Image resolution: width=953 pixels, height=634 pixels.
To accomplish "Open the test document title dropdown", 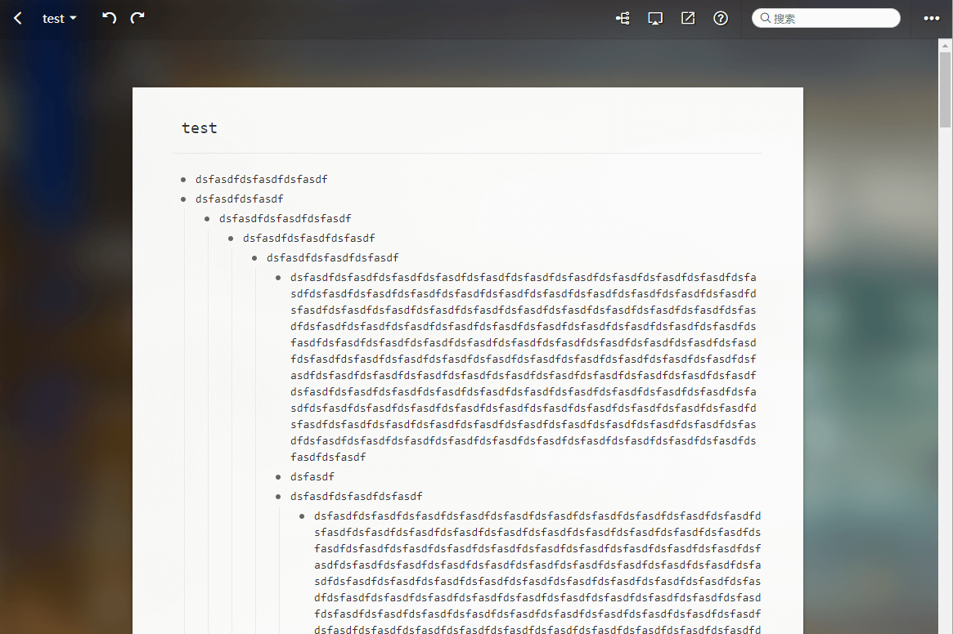I will pos(59,18).
